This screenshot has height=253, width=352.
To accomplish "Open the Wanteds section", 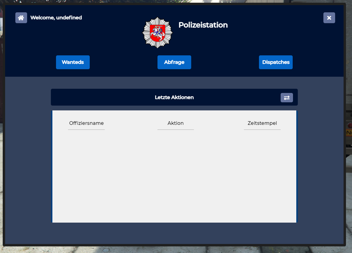I will tap(73, 62).
